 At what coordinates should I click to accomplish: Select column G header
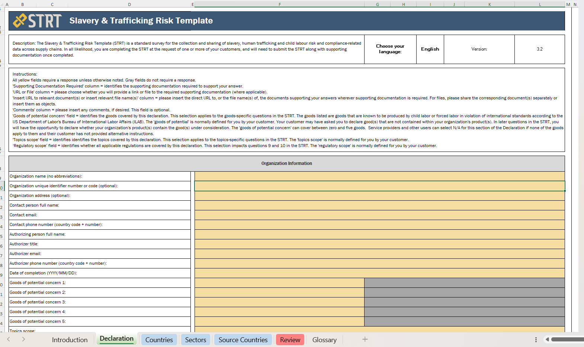pyautogui.click(x=378, y=4)
